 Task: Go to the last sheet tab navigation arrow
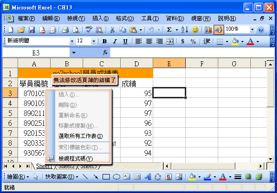pos(28,166)
